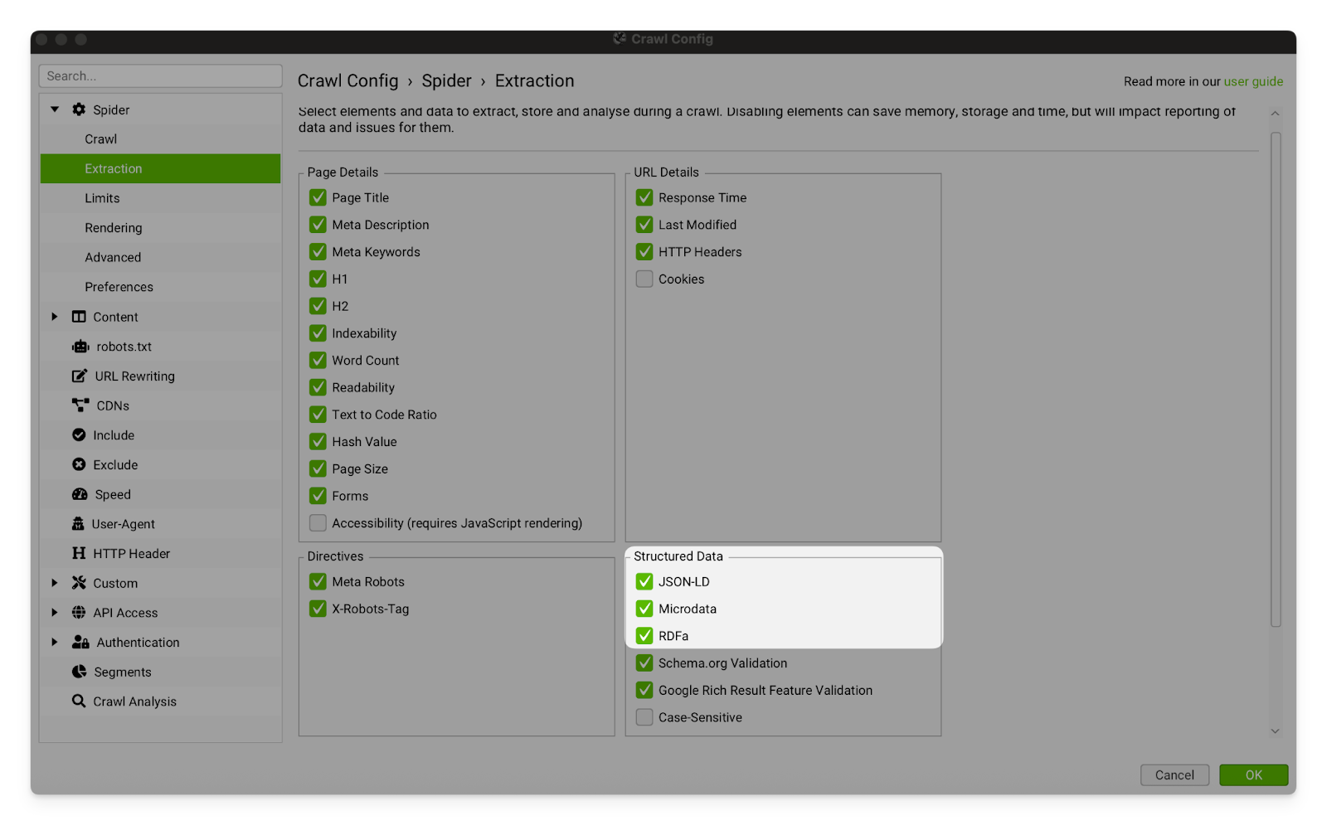Open the Limits settings page
The width and height of the screenshot is (1327, 825).
(x=102, y=198)
